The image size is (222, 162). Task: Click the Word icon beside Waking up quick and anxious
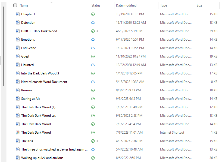[x=18, y=158]
